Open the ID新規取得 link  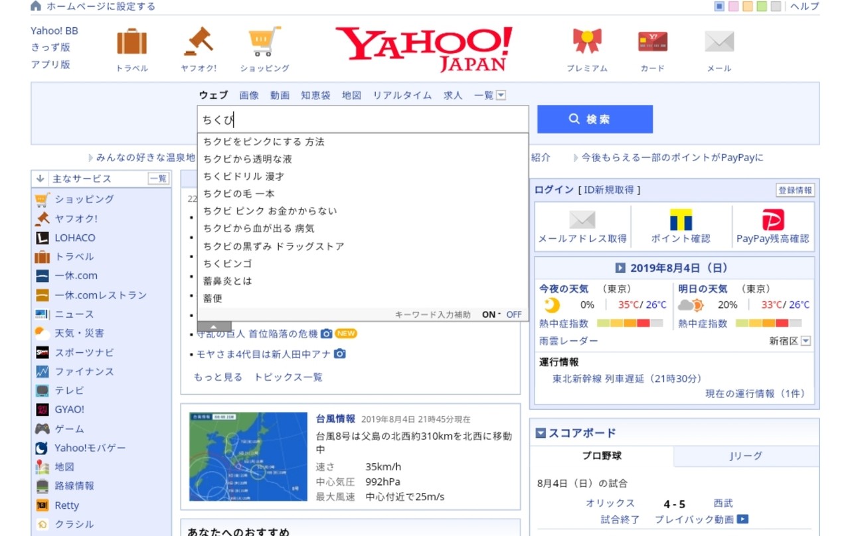[609, 190]
